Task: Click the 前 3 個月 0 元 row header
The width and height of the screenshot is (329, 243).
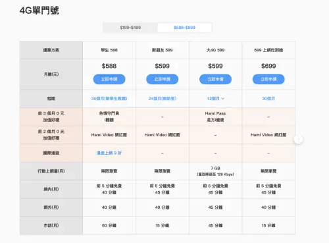Action: pyautogui.click(x=51, y=117)
